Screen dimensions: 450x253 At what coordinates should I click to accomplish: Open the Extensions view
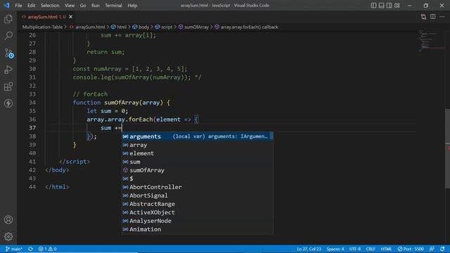8,86
